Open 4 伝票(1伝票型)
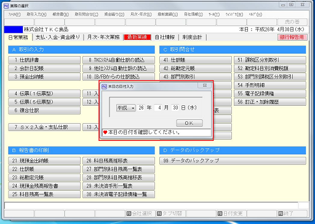The width and height of the screenshot is (315, 224). click(x=44, y=94)
